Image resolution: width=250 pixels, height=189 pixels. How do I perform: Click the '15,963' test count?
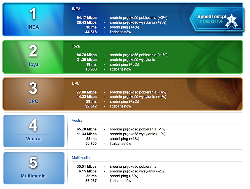pyautogui.click(x=91, y=69)
